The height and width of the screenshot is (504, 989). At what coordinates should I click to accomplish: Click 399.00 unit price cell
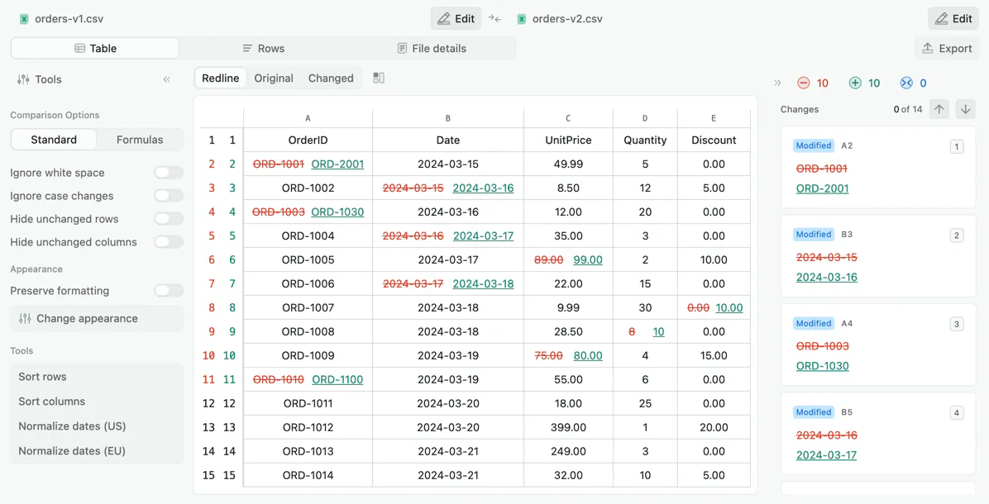pyautogui.click(x=568, y=427)
